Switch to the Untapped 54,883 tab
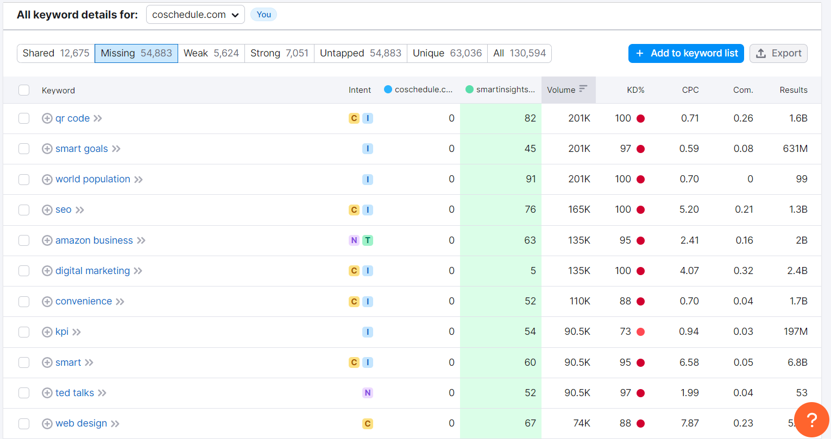 [x=361, y=53]
